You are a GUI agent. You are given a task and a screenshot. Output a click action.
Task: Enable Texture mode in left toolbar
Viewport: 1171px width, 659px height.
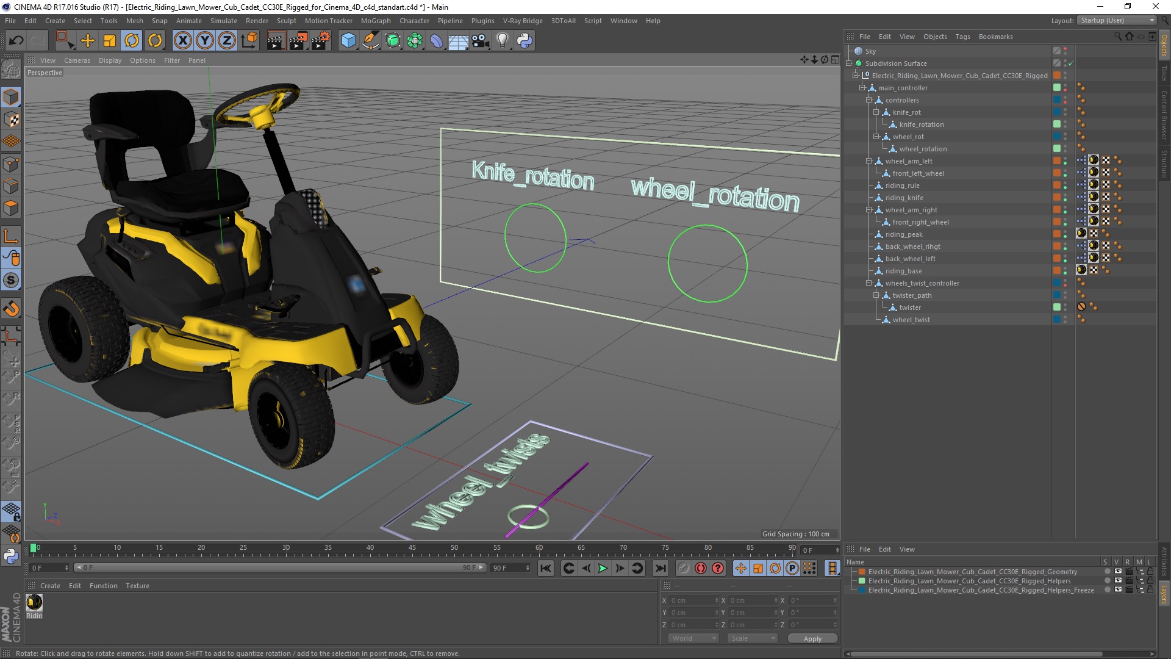click(x=11, y=120)
